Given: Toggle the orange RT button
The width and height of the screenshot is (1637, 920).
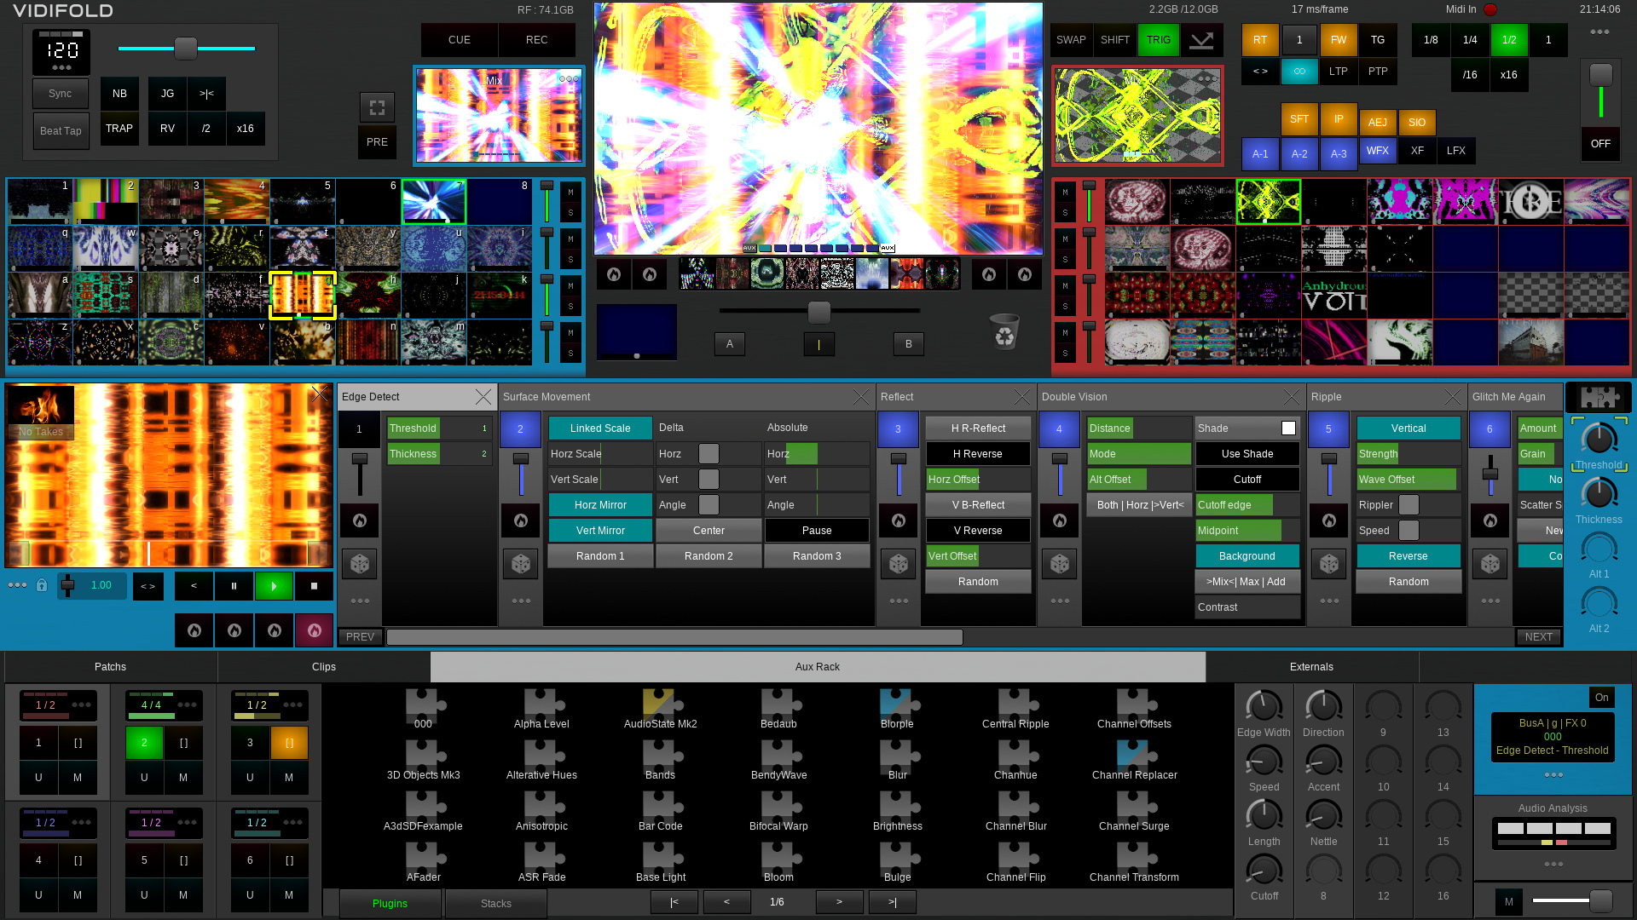Looking at the screenshot, I should (1260, 40).
